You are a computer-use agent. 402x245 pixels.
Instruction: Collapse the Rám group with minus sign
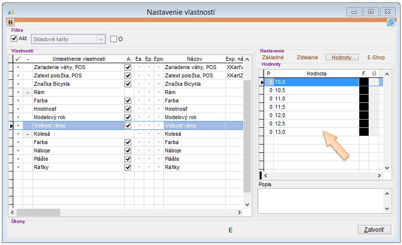(27, 92)
